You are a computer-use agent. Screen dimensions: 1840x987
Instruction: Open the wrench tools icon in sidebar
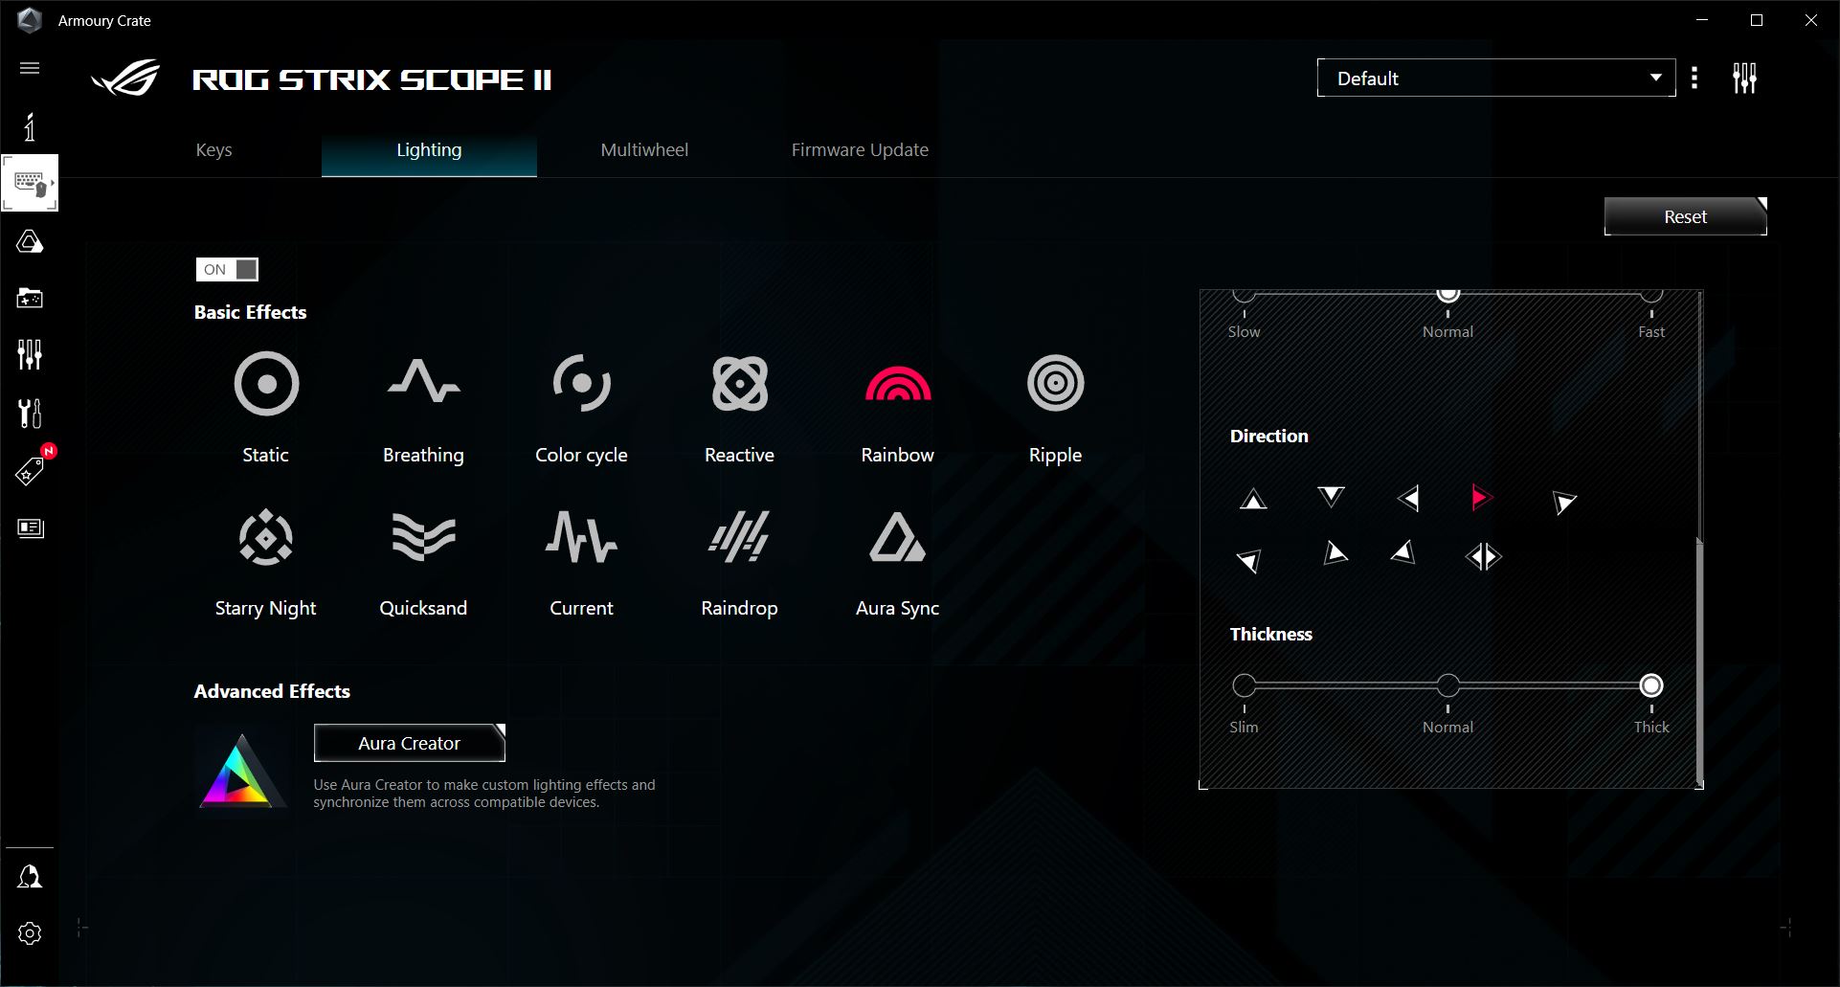coord(30,414)
